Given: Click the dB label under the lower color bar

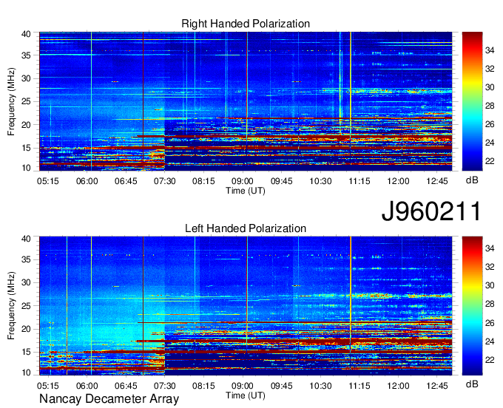Looking at the screenshot, I should coord(472,384).
